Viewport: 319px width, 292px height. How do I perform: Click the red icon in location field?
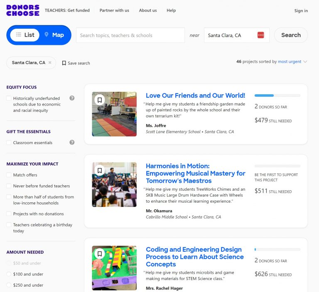(261, 35)
